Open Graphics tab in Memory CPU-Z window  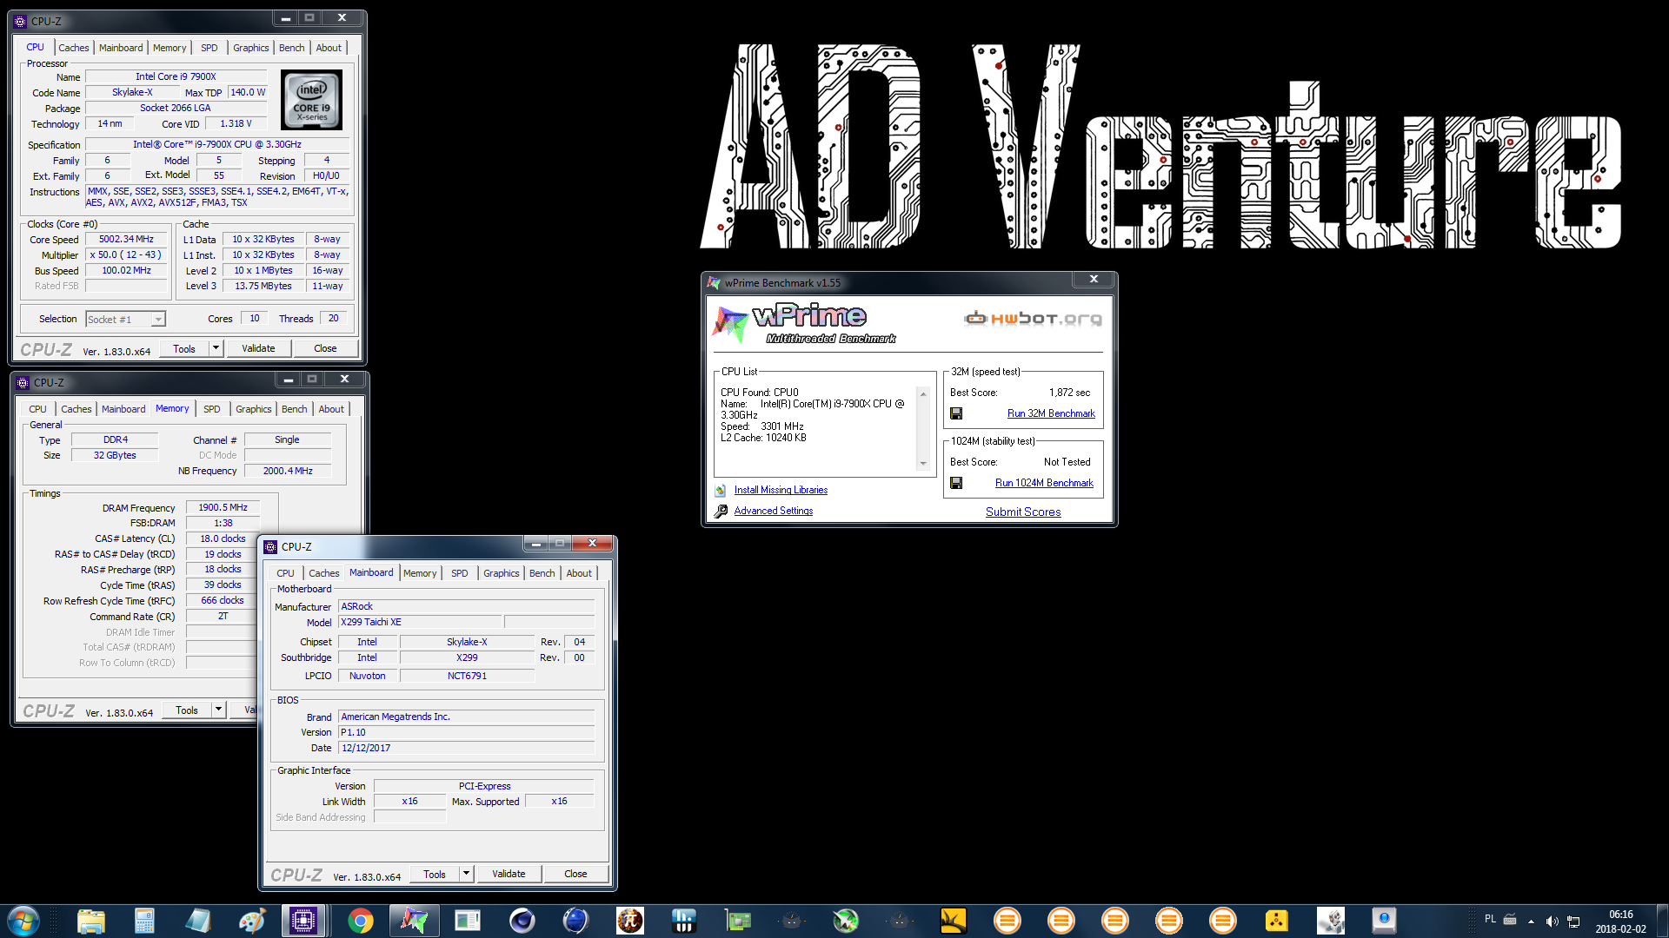tap(253, 409)
